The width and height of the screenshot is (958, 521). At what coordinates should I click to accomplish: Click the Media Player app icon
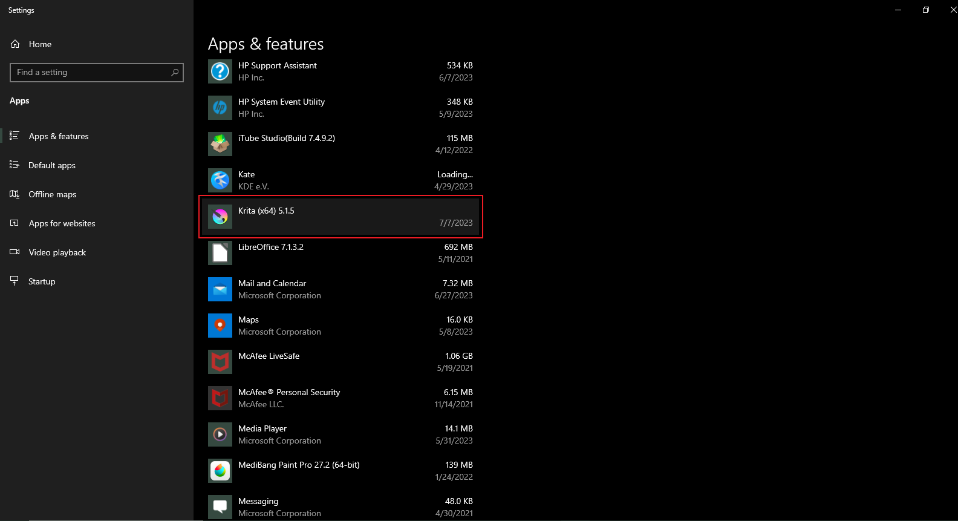pyautogui.click(x=220, y=434)
